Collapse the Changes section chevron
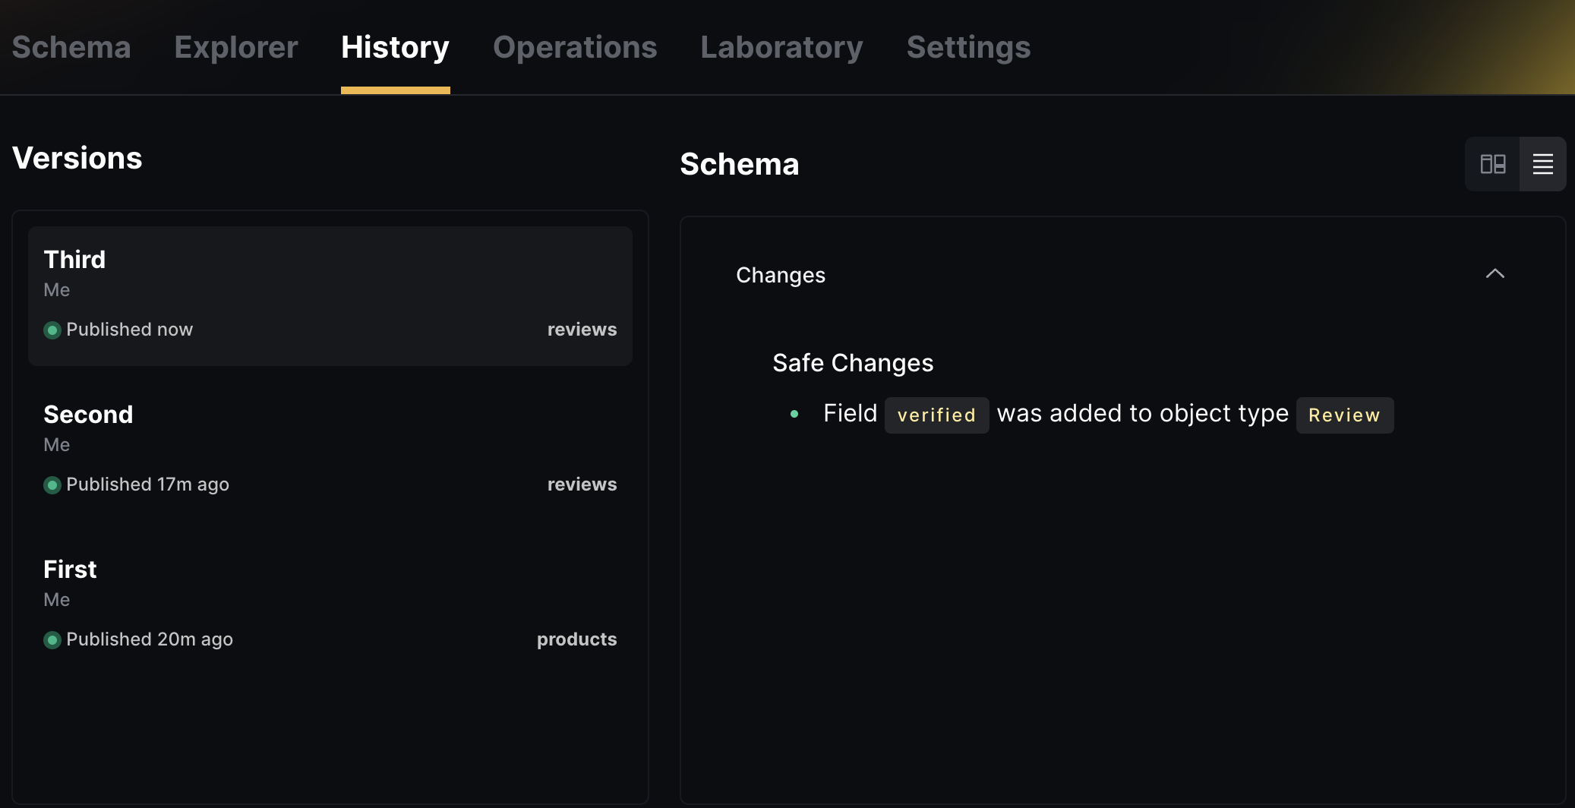Image resolution: width=1575 pixels, height=808 pixels. pyautogui.click(x=1495, y=274)
